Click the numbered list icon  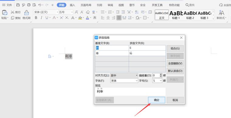point(110,12)
